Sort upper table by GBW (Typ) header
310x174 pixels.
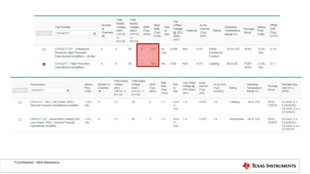(x=147, y=31)
